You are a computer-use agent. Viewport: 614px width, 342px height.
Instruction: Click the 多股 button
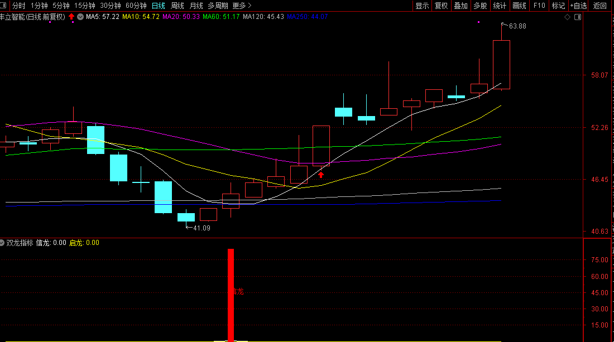tap(480, 6)
